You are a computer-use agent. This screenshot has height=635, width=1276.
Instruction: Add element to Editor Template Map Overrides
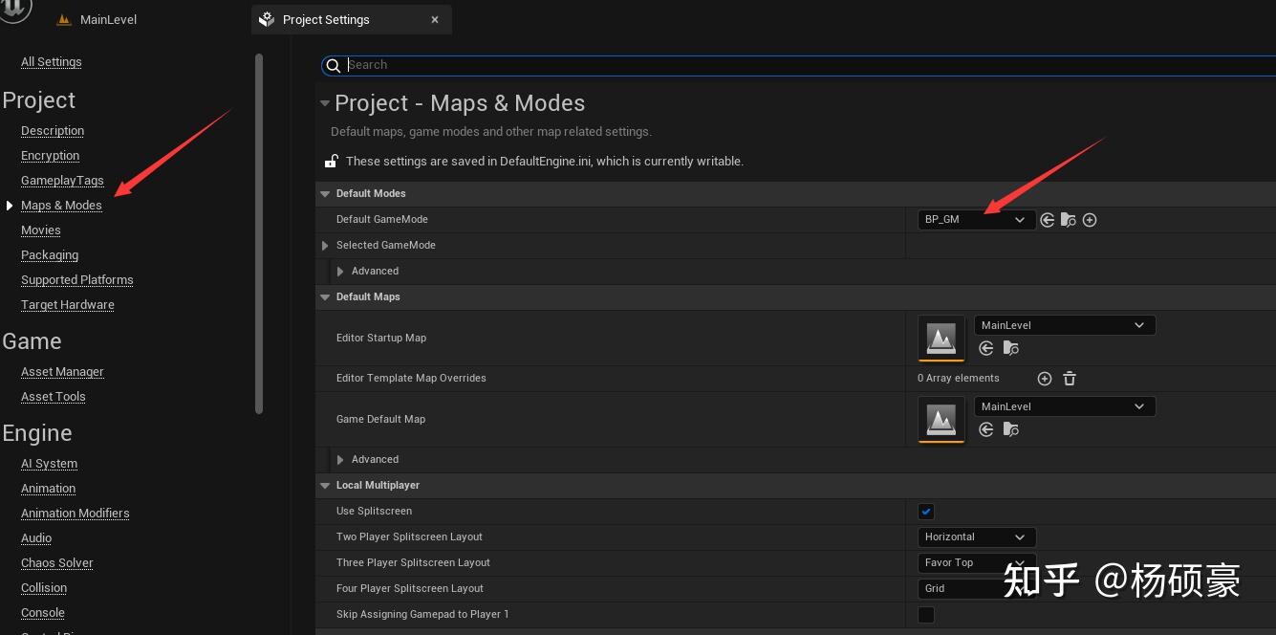(x=1045, y=379)
